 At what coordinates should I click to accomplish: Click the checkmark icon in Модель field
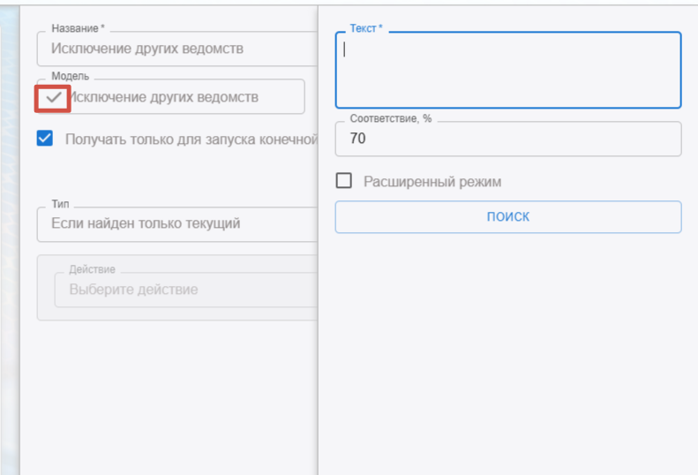pyautogui.click(x=53, y=98)
